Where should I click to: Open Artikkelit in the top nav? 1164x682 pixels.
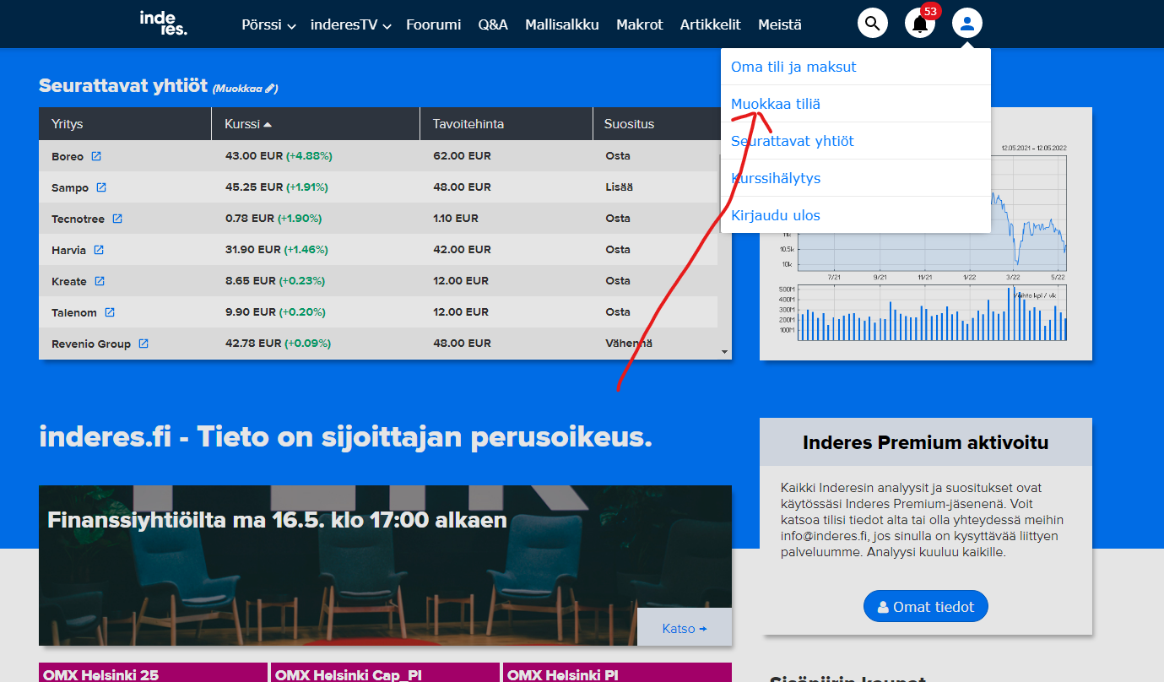point(711,24)
